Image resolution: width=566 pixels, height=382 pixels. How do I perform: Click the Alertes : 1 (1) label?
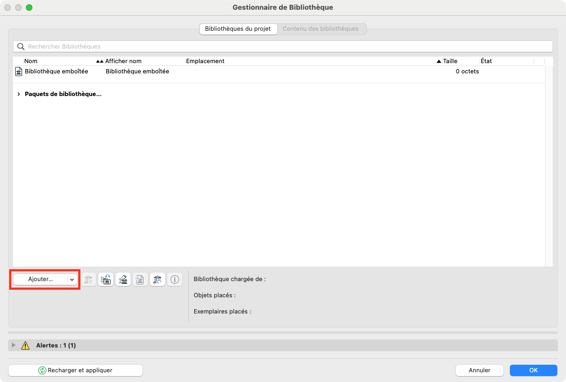[x=56, y=345]
